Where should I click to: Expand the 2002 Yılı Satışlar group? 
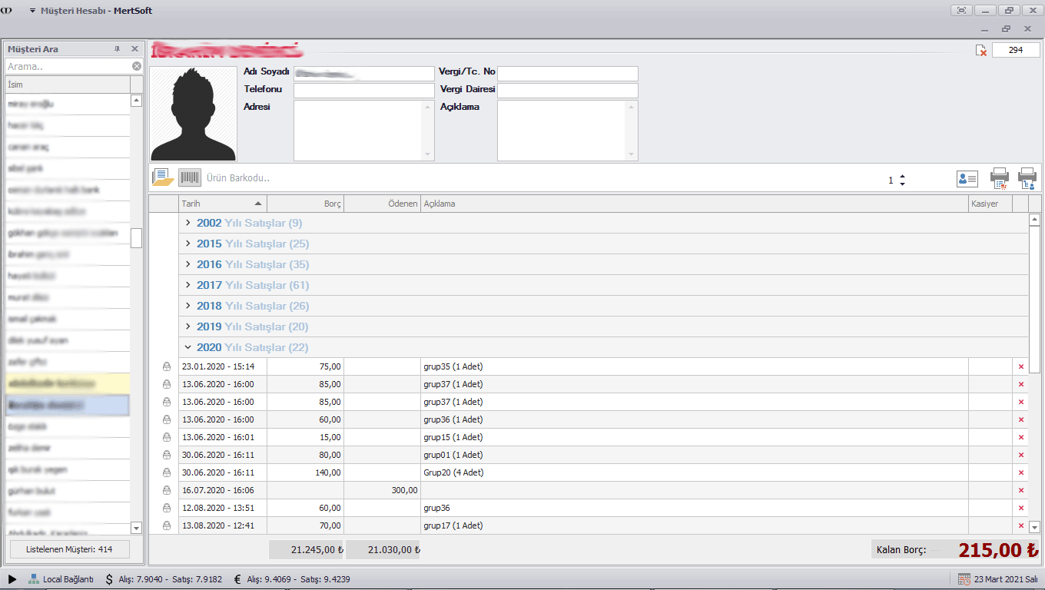188,223
